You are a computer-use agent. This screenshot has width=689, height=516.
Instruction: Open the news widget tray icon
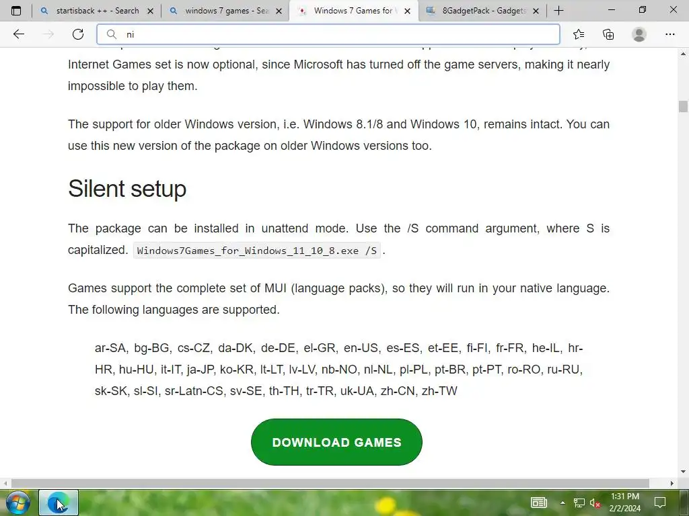pyautogui.click(x=539, y=503)
